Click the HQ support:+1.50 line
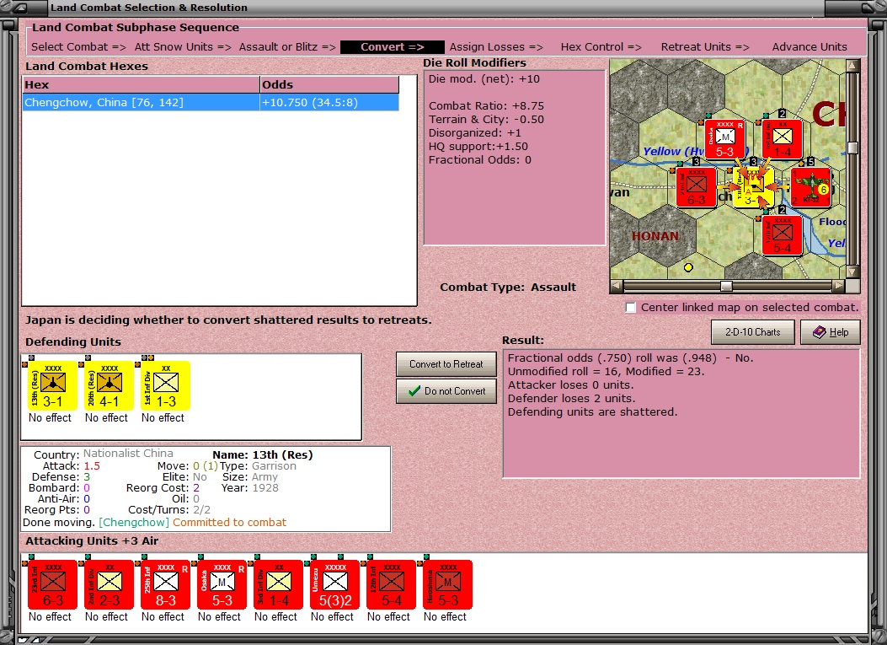887x645 pixels. (x=478, y=147)
